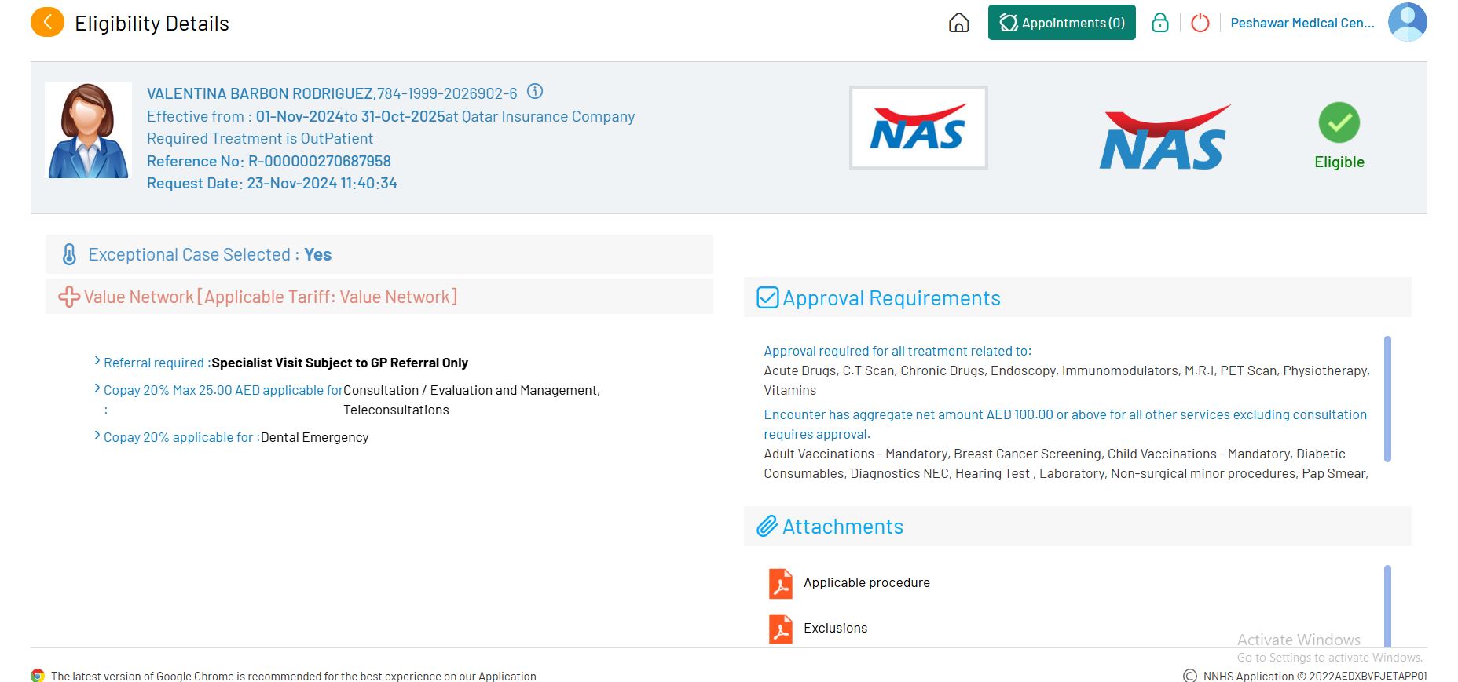Click the Approval Requirements scrollbar
1458x682 pixels.
tap(1387, 399)
